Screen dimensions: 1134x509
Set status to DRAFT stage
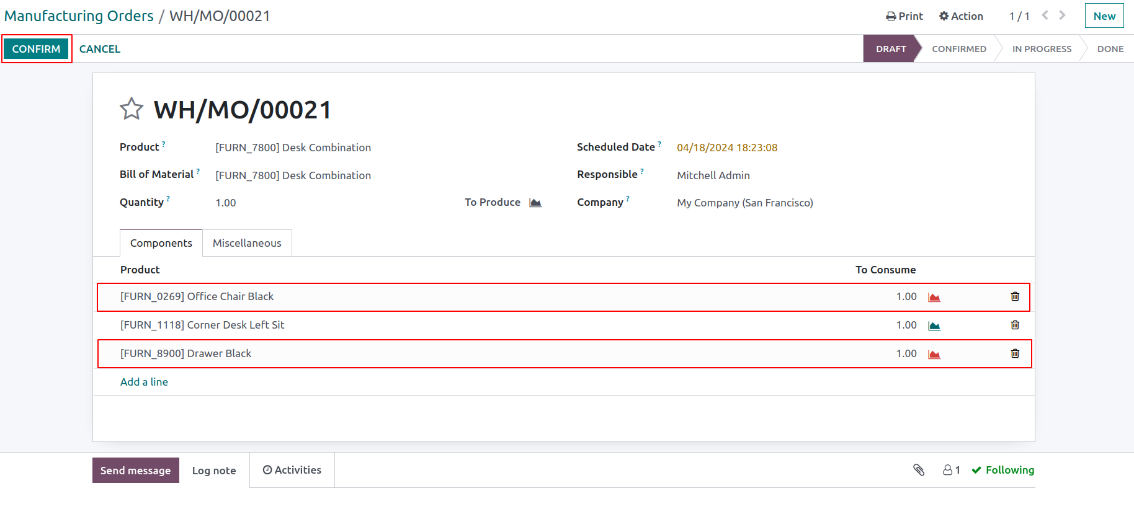(x=891, y=49)
